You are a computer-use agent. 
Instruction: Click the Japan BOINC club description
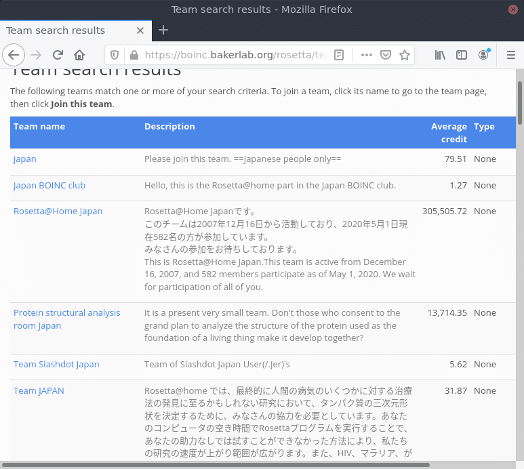pos(270,186)
